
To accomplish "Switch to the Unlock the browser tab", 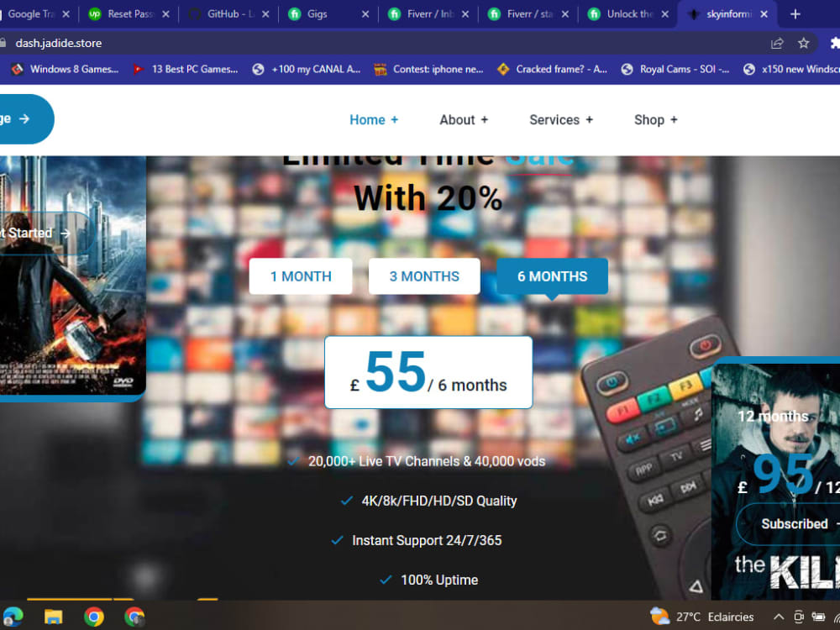I will (x=627, y=14).
